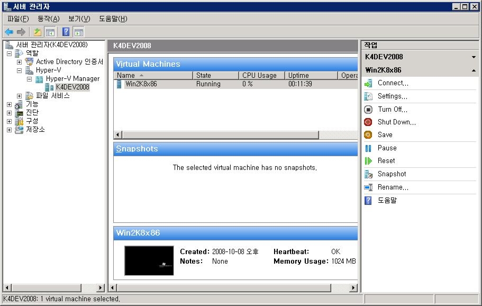Viewport: 482px width, 306px height.
Task: Click the Win2K8x86 virtual machine row icon
Action: 119,84
